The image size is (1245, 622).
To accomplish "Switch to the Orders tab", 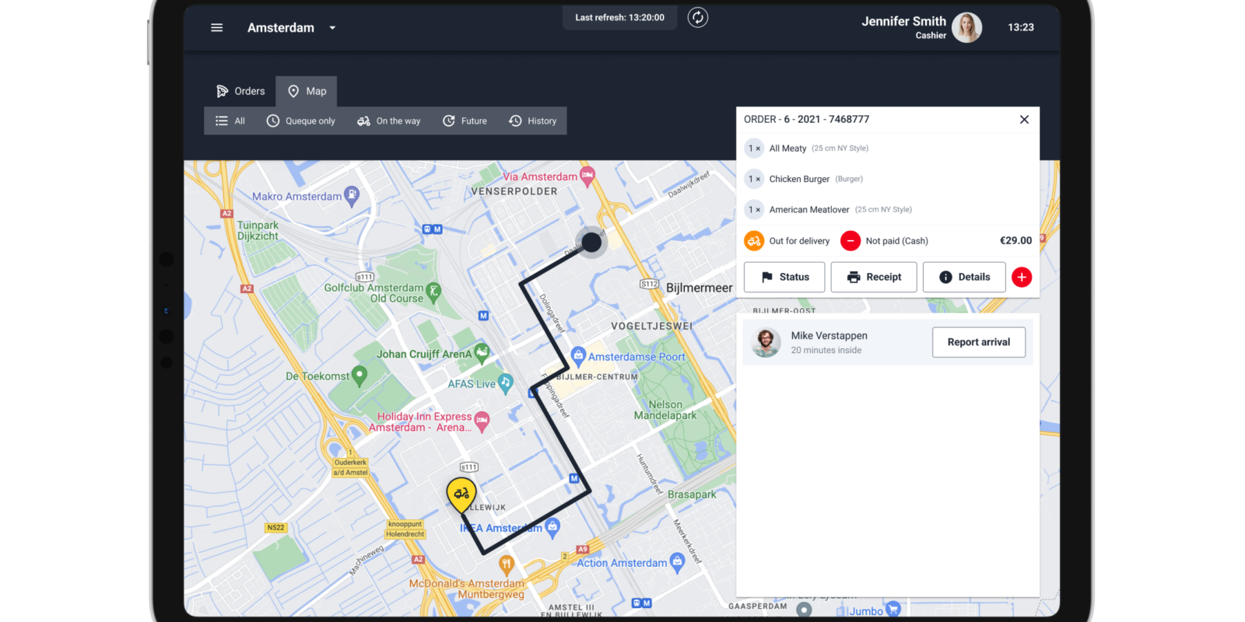I will (x=240, y=91).
